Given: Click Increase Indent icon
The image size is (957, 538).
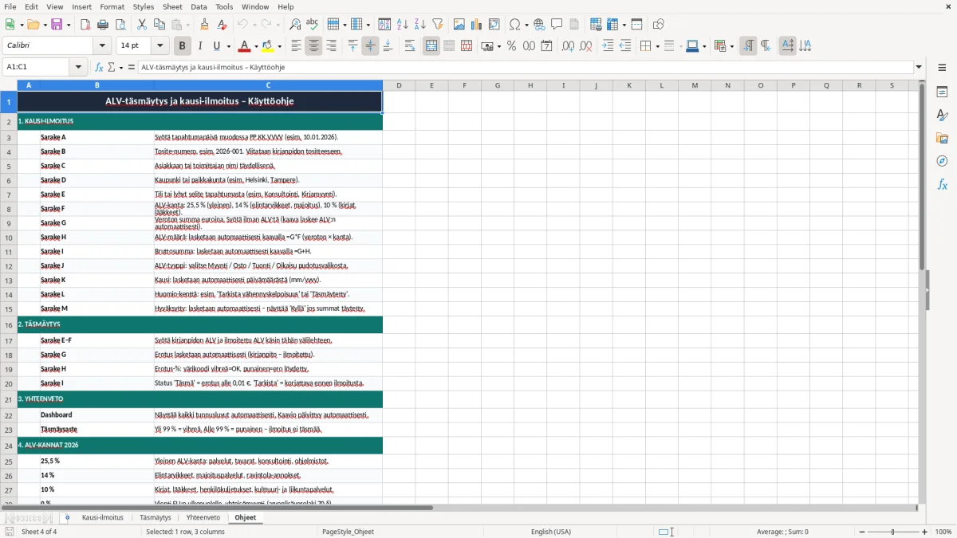Looking at the screenshot, I should (608, 46).
